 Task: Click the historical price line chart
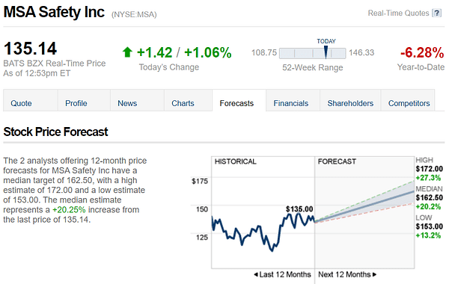click(x=263, y=232)
